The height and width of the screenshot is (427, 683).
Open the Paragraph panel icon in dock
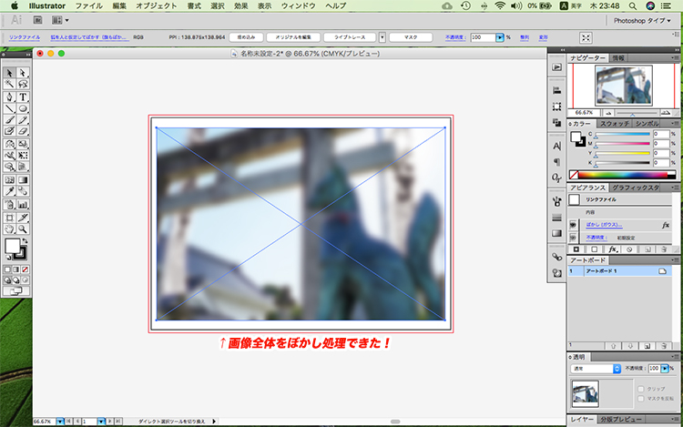[x=556, y=162]
